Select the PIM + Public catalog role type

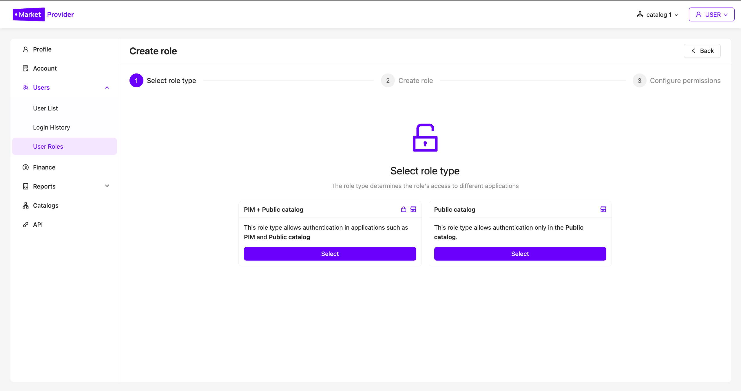pos(330,254)
